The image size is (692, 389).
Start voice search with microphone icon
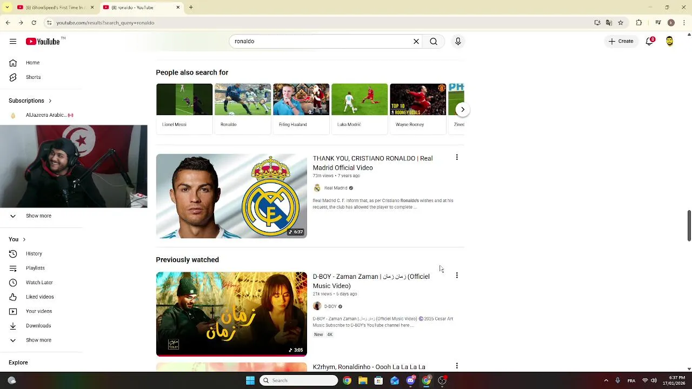click(x=458, y=42)
